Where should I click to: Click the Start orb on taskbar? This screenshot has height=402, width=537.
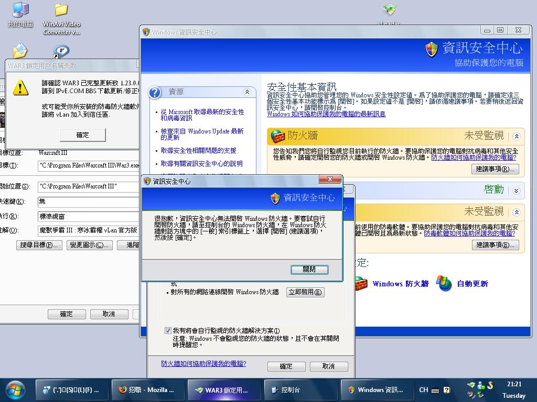[x=15, y=390]
